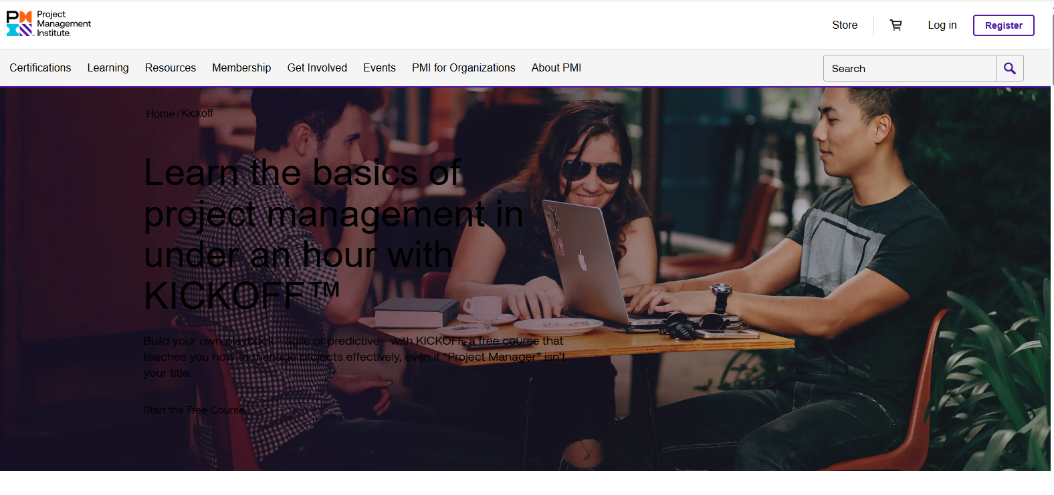Select the Learning menu item
This screenshot has width=1054, height=495.
pyautogui.click(x=108, y=68)
